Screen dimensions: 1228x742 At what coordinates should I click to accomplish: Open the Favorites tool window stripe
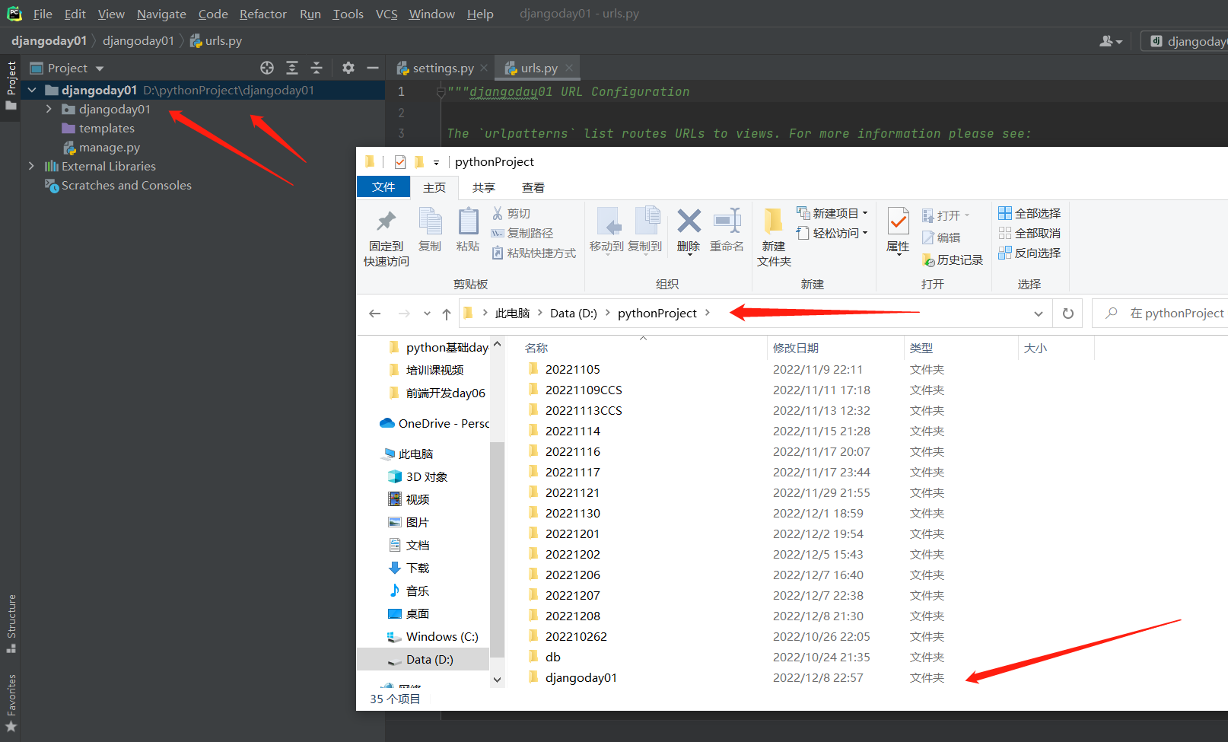coord(11,703)
